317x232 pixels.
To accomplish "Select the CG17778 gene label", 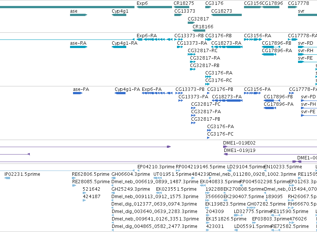I will 298,3.
